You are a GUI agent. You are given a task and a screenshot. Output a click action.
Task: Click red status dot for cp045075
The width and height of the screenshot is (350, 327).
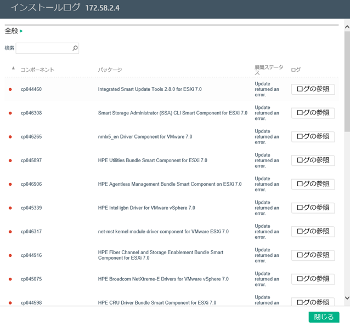click(x=10, y=279)
